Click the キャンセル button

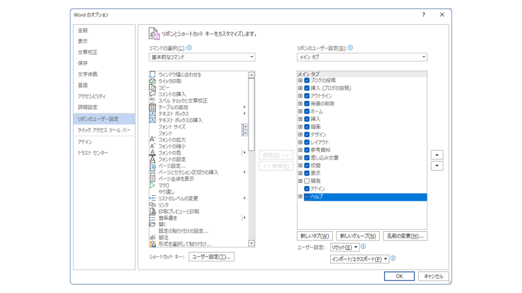coord(433,276)
